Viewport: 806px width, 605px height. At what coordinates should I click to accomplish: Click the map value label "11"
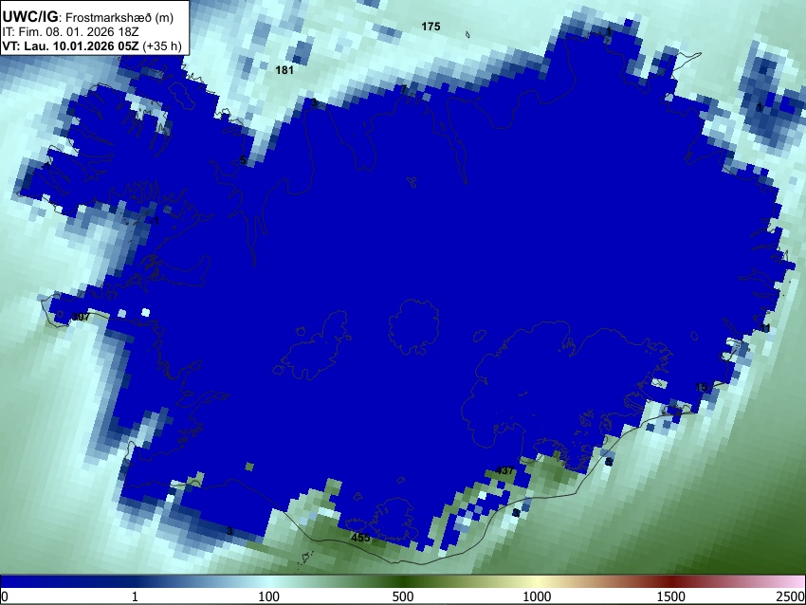765,328
